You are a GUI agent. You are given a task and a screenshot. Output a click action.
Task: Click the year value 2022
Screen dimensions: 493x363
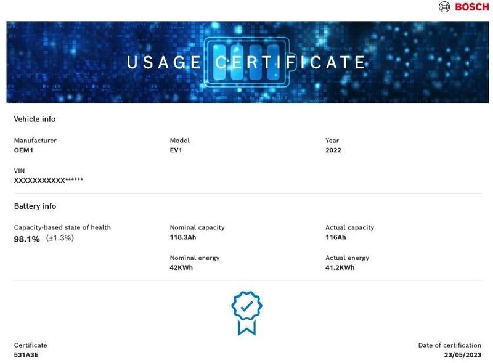(x=333, y=150)
